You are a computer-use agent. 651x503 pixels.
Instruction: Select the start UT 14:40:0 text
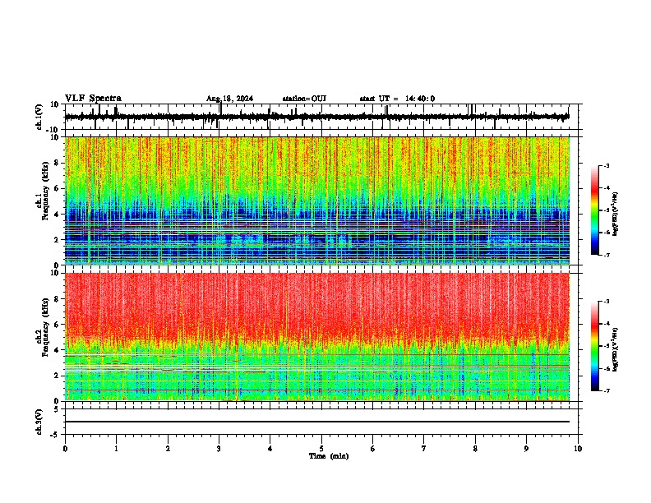click(x=397, y=99)
